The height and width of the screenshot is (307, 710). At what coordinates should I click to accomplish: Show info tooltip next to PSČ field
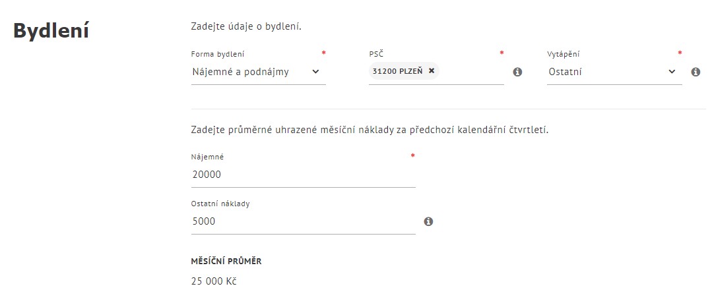pos(517,72)
